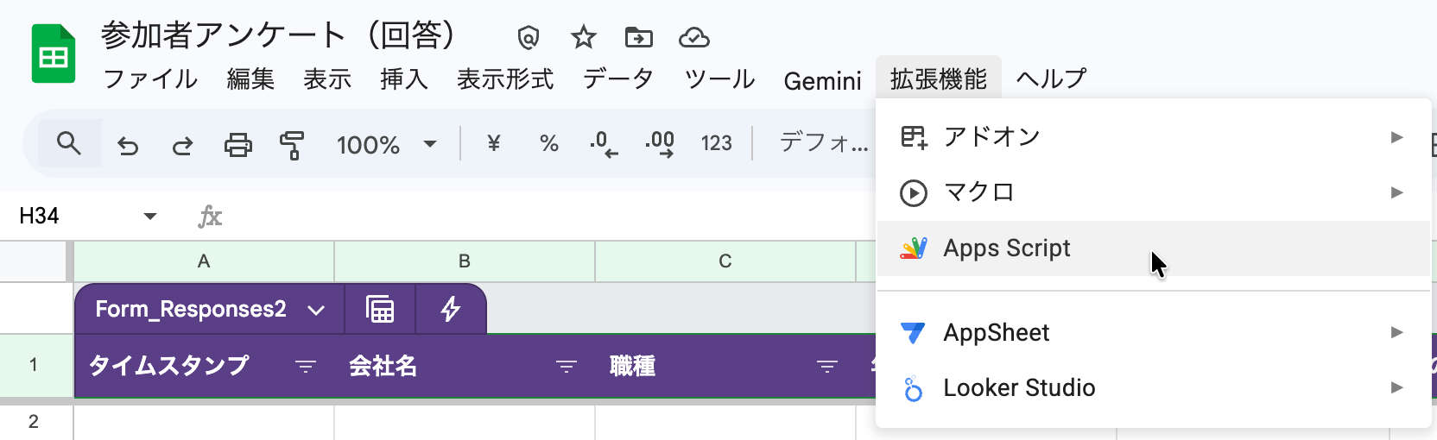Open the タイムスタンプ column filter
This screenshot has height=440, width=1437.
[x=305, y=367]
